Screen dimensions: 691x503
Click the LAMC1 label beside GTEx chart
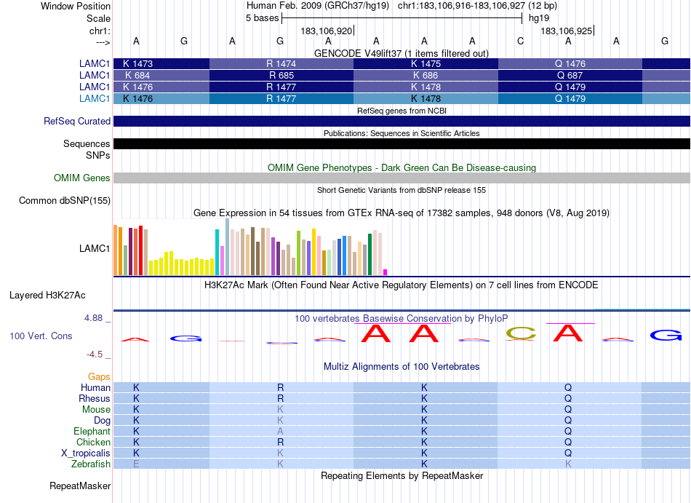click(95, 249)
